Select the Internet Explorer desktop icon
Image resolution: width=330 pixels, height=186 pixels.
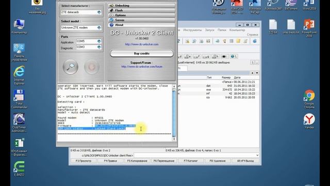[x=19, y=75]
